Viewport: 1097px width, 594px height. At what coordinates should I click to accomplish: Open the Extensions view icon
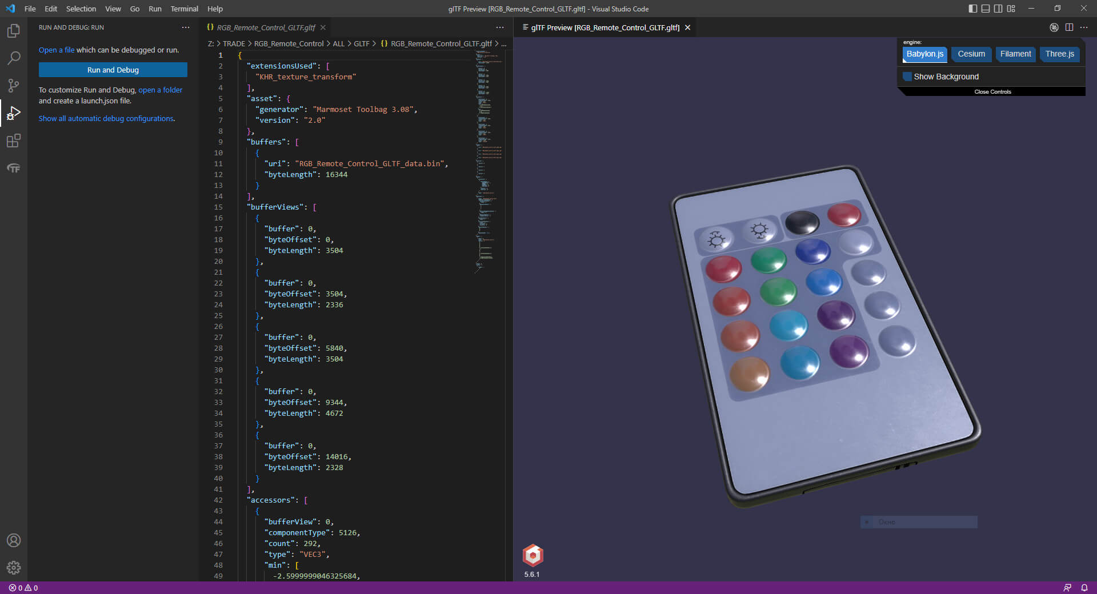click(x=14, y=141)
